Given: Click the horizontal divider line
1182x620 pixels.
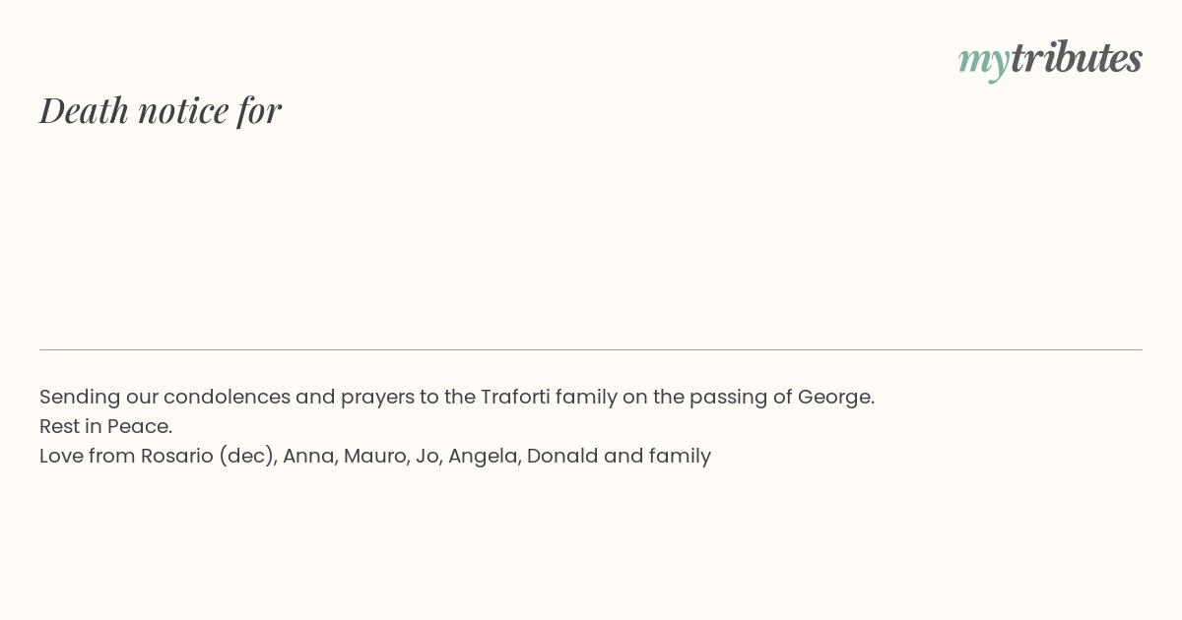Looking at the screenshot, I should click(x=591, y=349).
